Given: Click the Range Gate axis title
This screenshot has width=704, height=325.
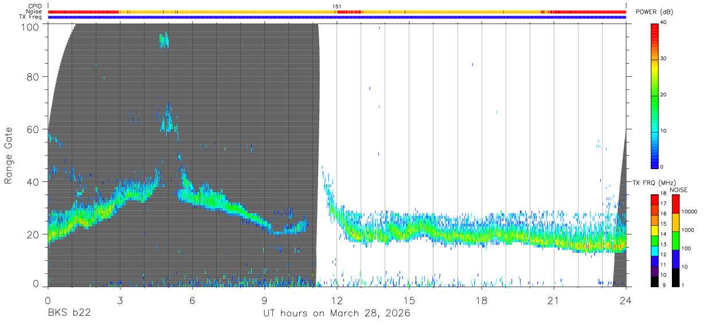Looking at the screenshot, I should [x=9, y=155].
